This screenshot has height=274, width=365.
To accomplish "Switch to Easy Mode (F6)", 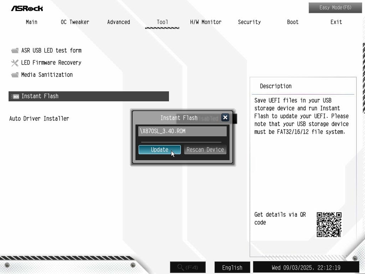I will pyautogui.click(x=330, y=7).
